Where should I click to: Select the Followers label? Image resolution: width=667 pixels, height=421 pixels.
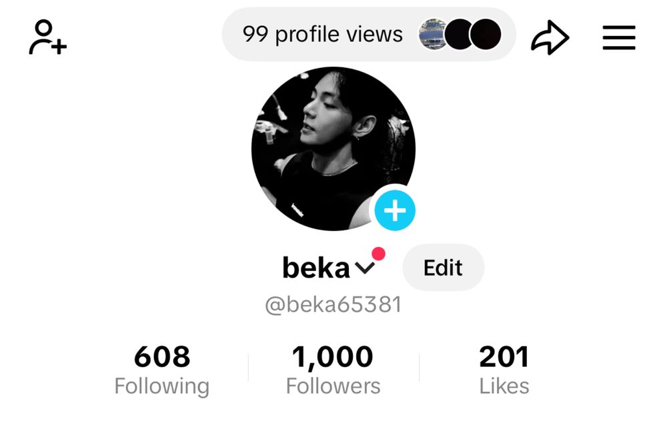coord(333,386)
